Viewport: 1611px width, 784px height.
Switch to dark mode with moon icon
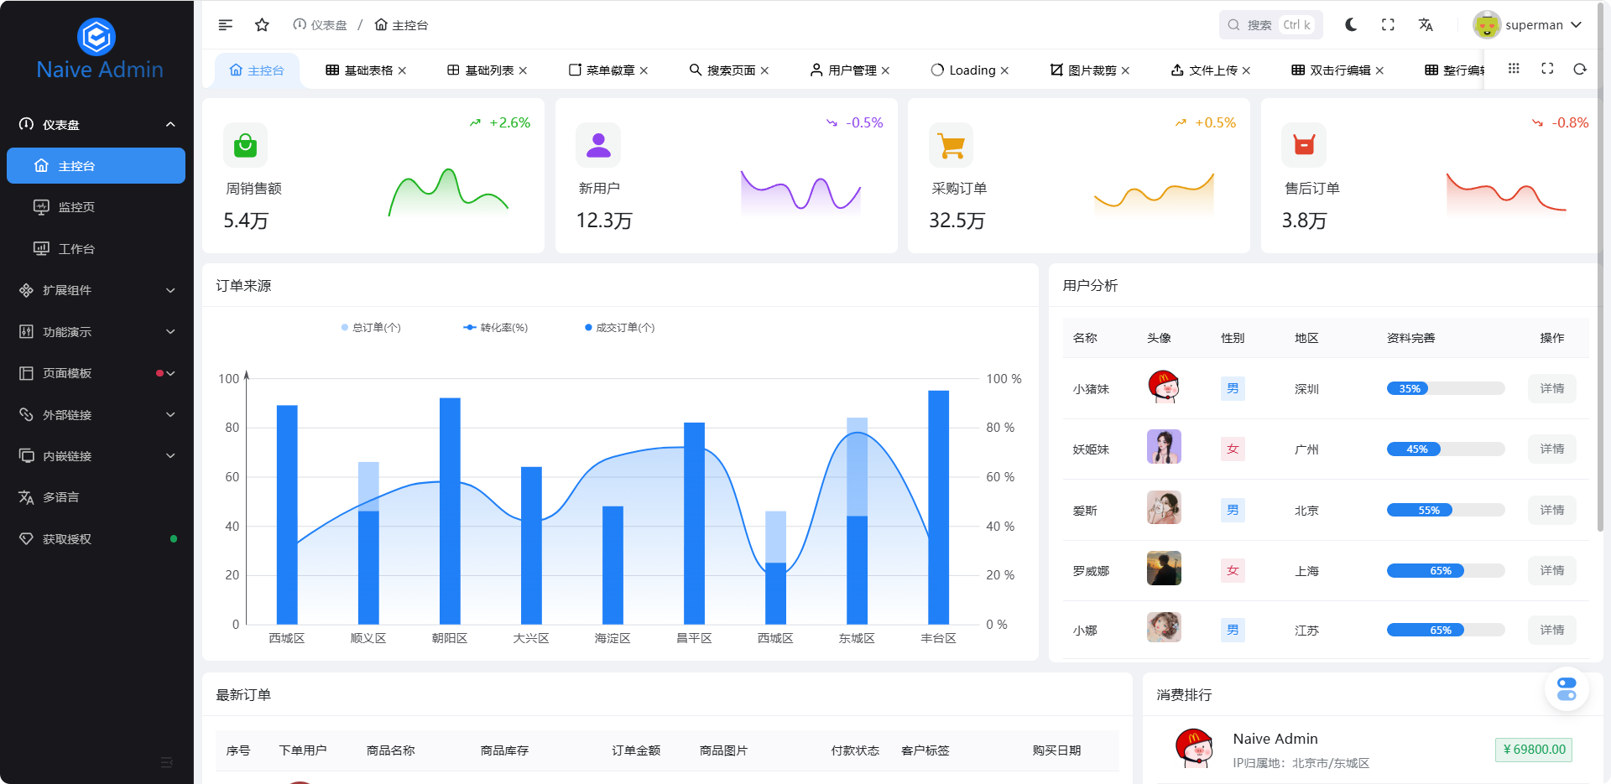pos(1350,25)
